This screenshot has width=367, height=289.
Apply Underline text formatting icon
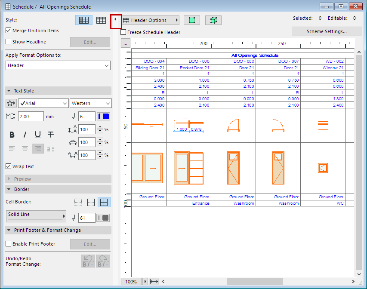click(x=38, y=135)
